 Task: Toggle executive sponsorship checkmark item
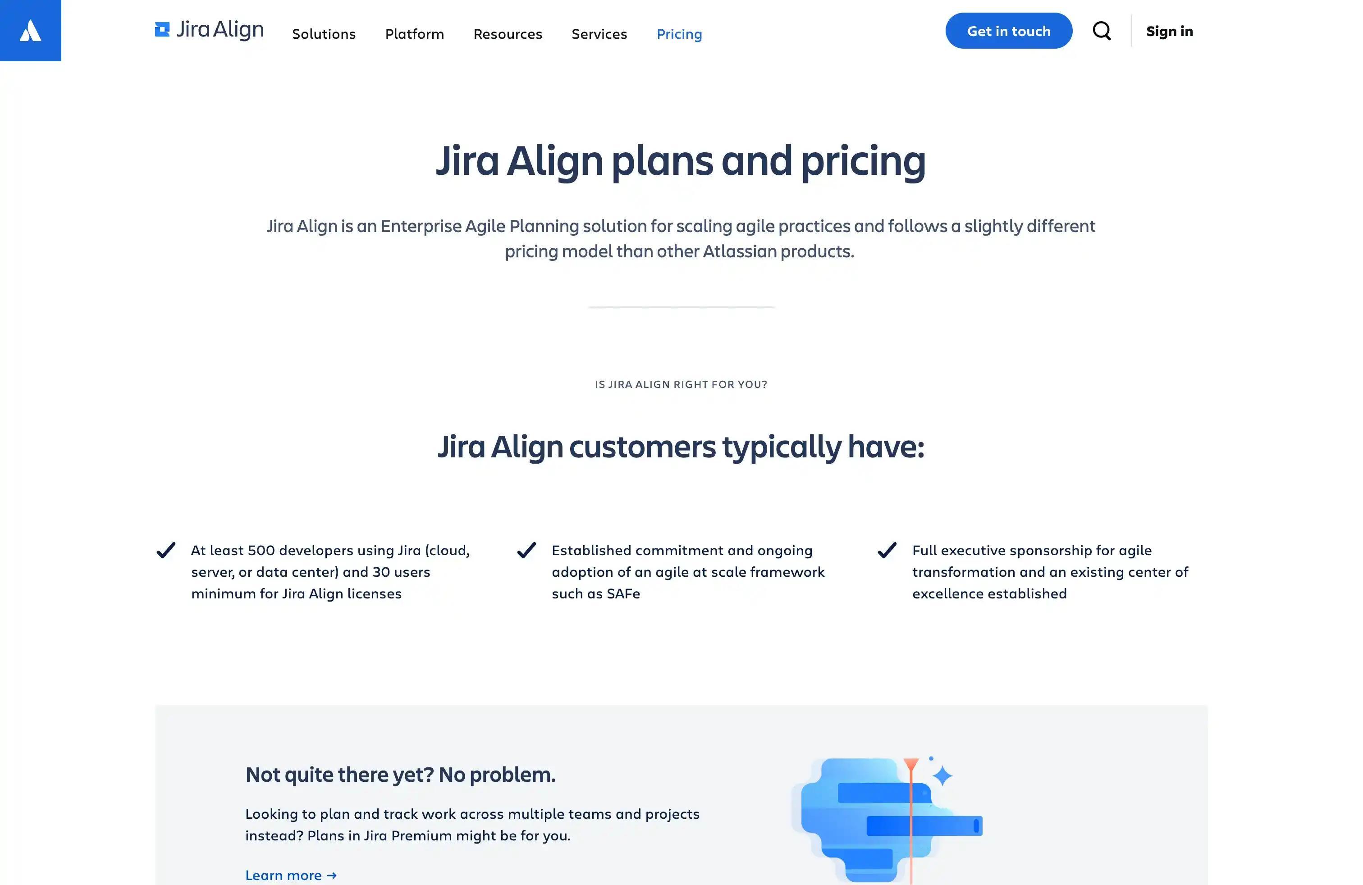[885, 550]
